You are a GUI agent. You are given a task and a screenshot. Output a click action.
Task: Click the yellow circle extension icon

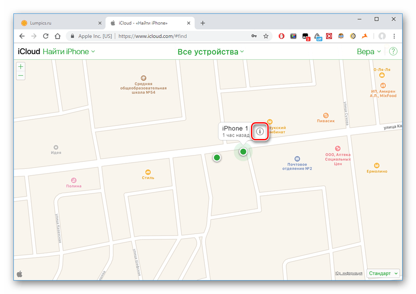coord(353,36)
